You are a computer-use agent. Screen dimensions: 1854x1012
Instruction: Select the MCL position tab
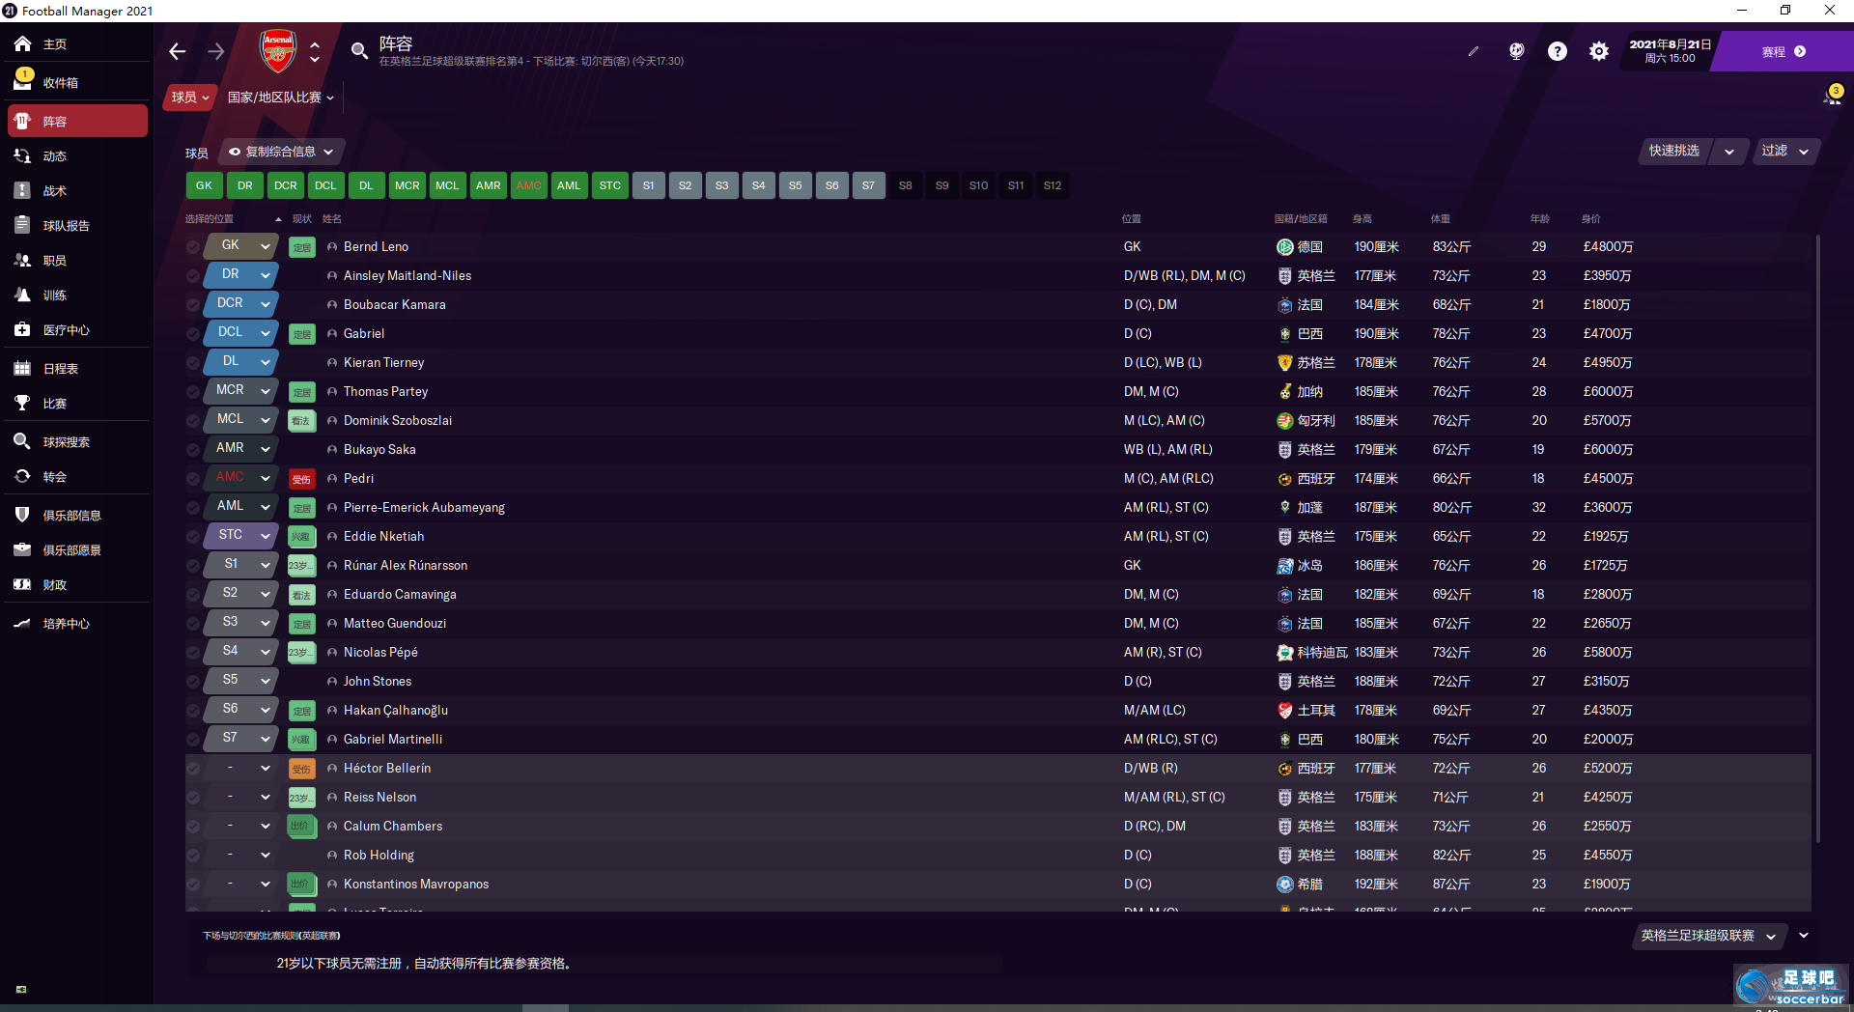click(x=447, y=185)
